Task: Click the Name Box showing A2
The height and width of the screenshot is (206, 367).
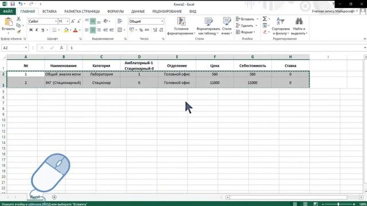Action: coord(14,47)
